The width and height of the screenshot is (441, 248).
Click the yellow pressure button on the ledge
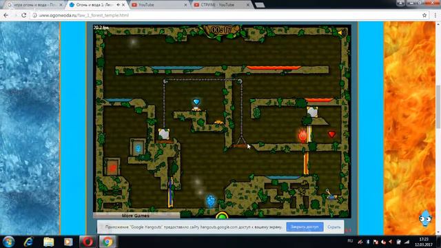(218, 123)
